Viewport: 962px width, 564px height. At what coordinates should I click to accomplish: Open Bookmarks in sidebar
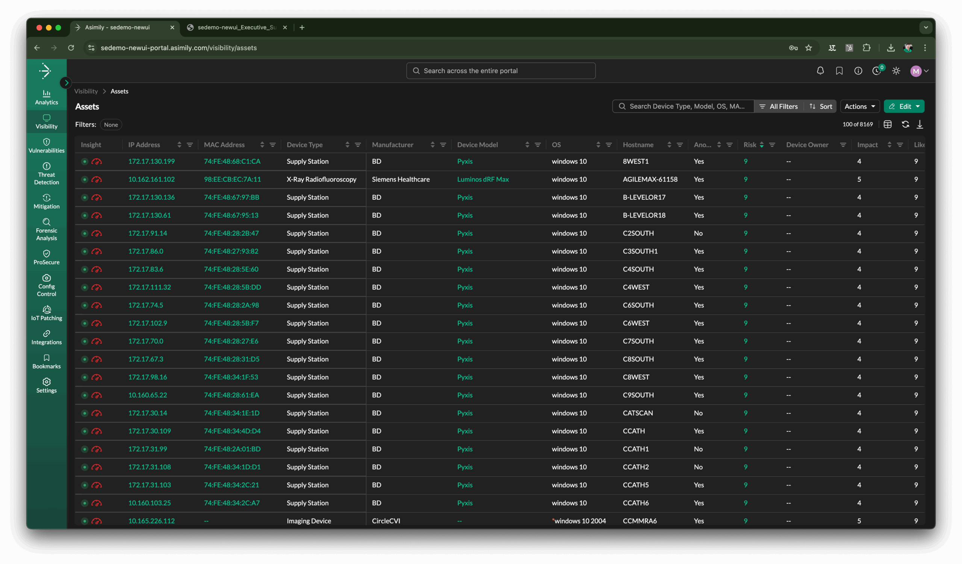coord(47,362)
